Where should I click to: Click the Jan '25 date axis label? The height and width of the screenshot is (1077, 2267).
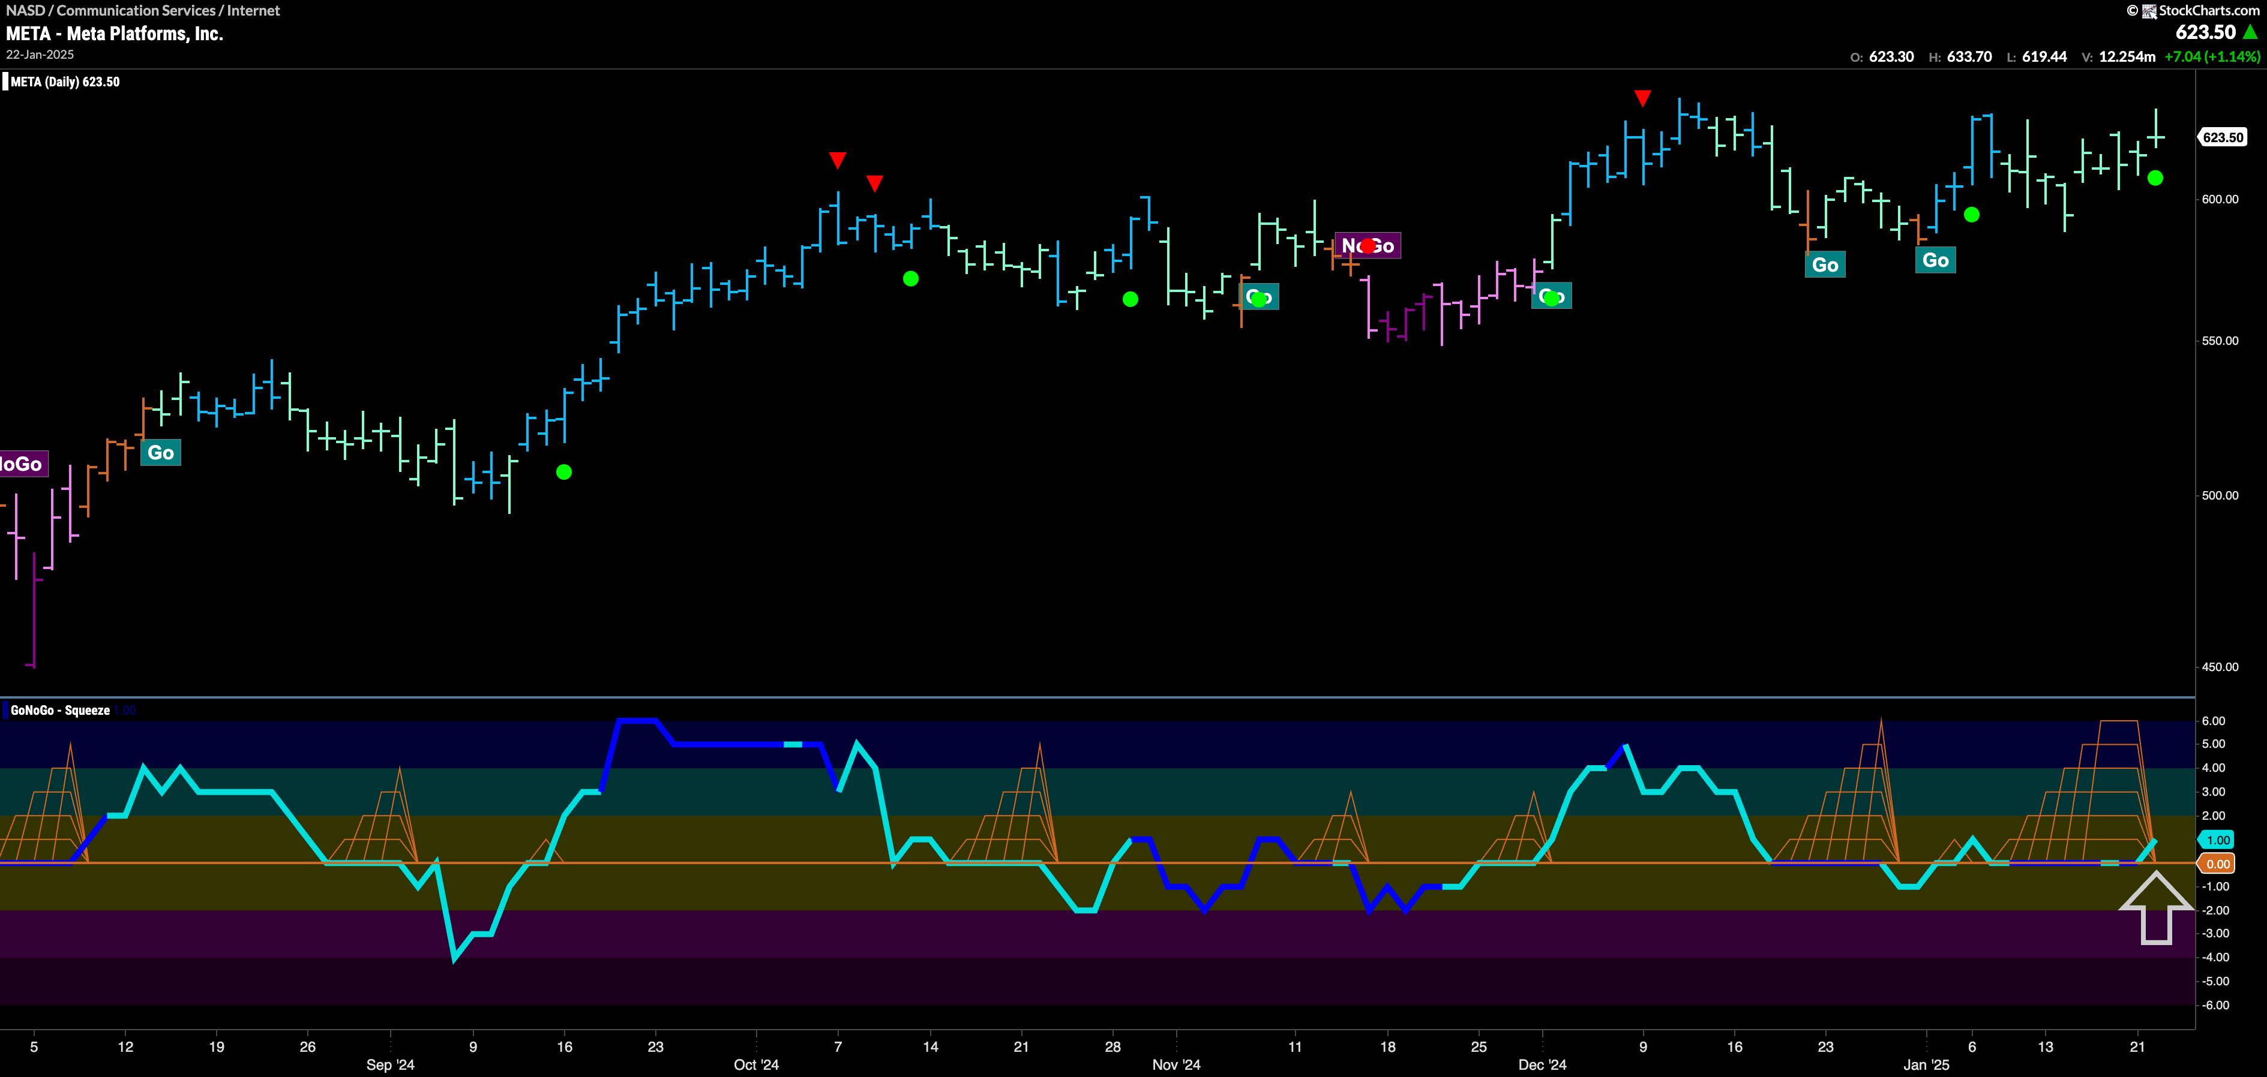1926,1064
